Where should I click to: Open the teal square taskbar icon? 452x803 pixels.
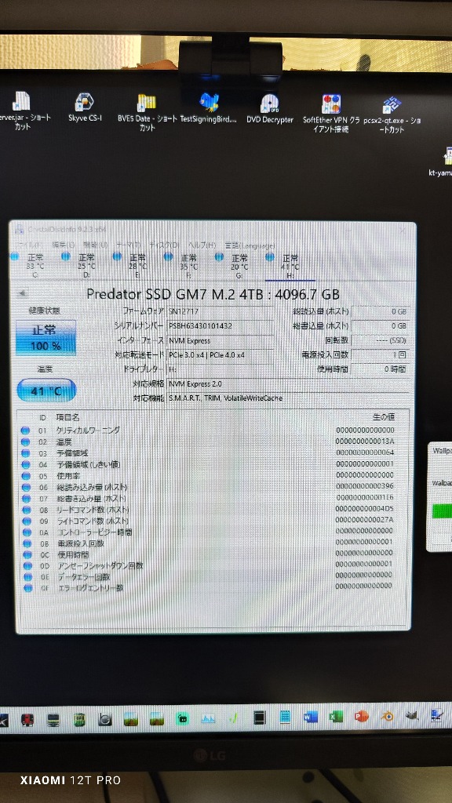point(182,719)
